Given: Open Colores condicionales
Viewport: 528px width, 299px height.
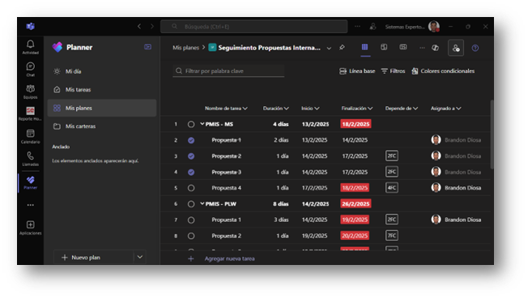Looking at the screenshot, I should pos(443,71).
